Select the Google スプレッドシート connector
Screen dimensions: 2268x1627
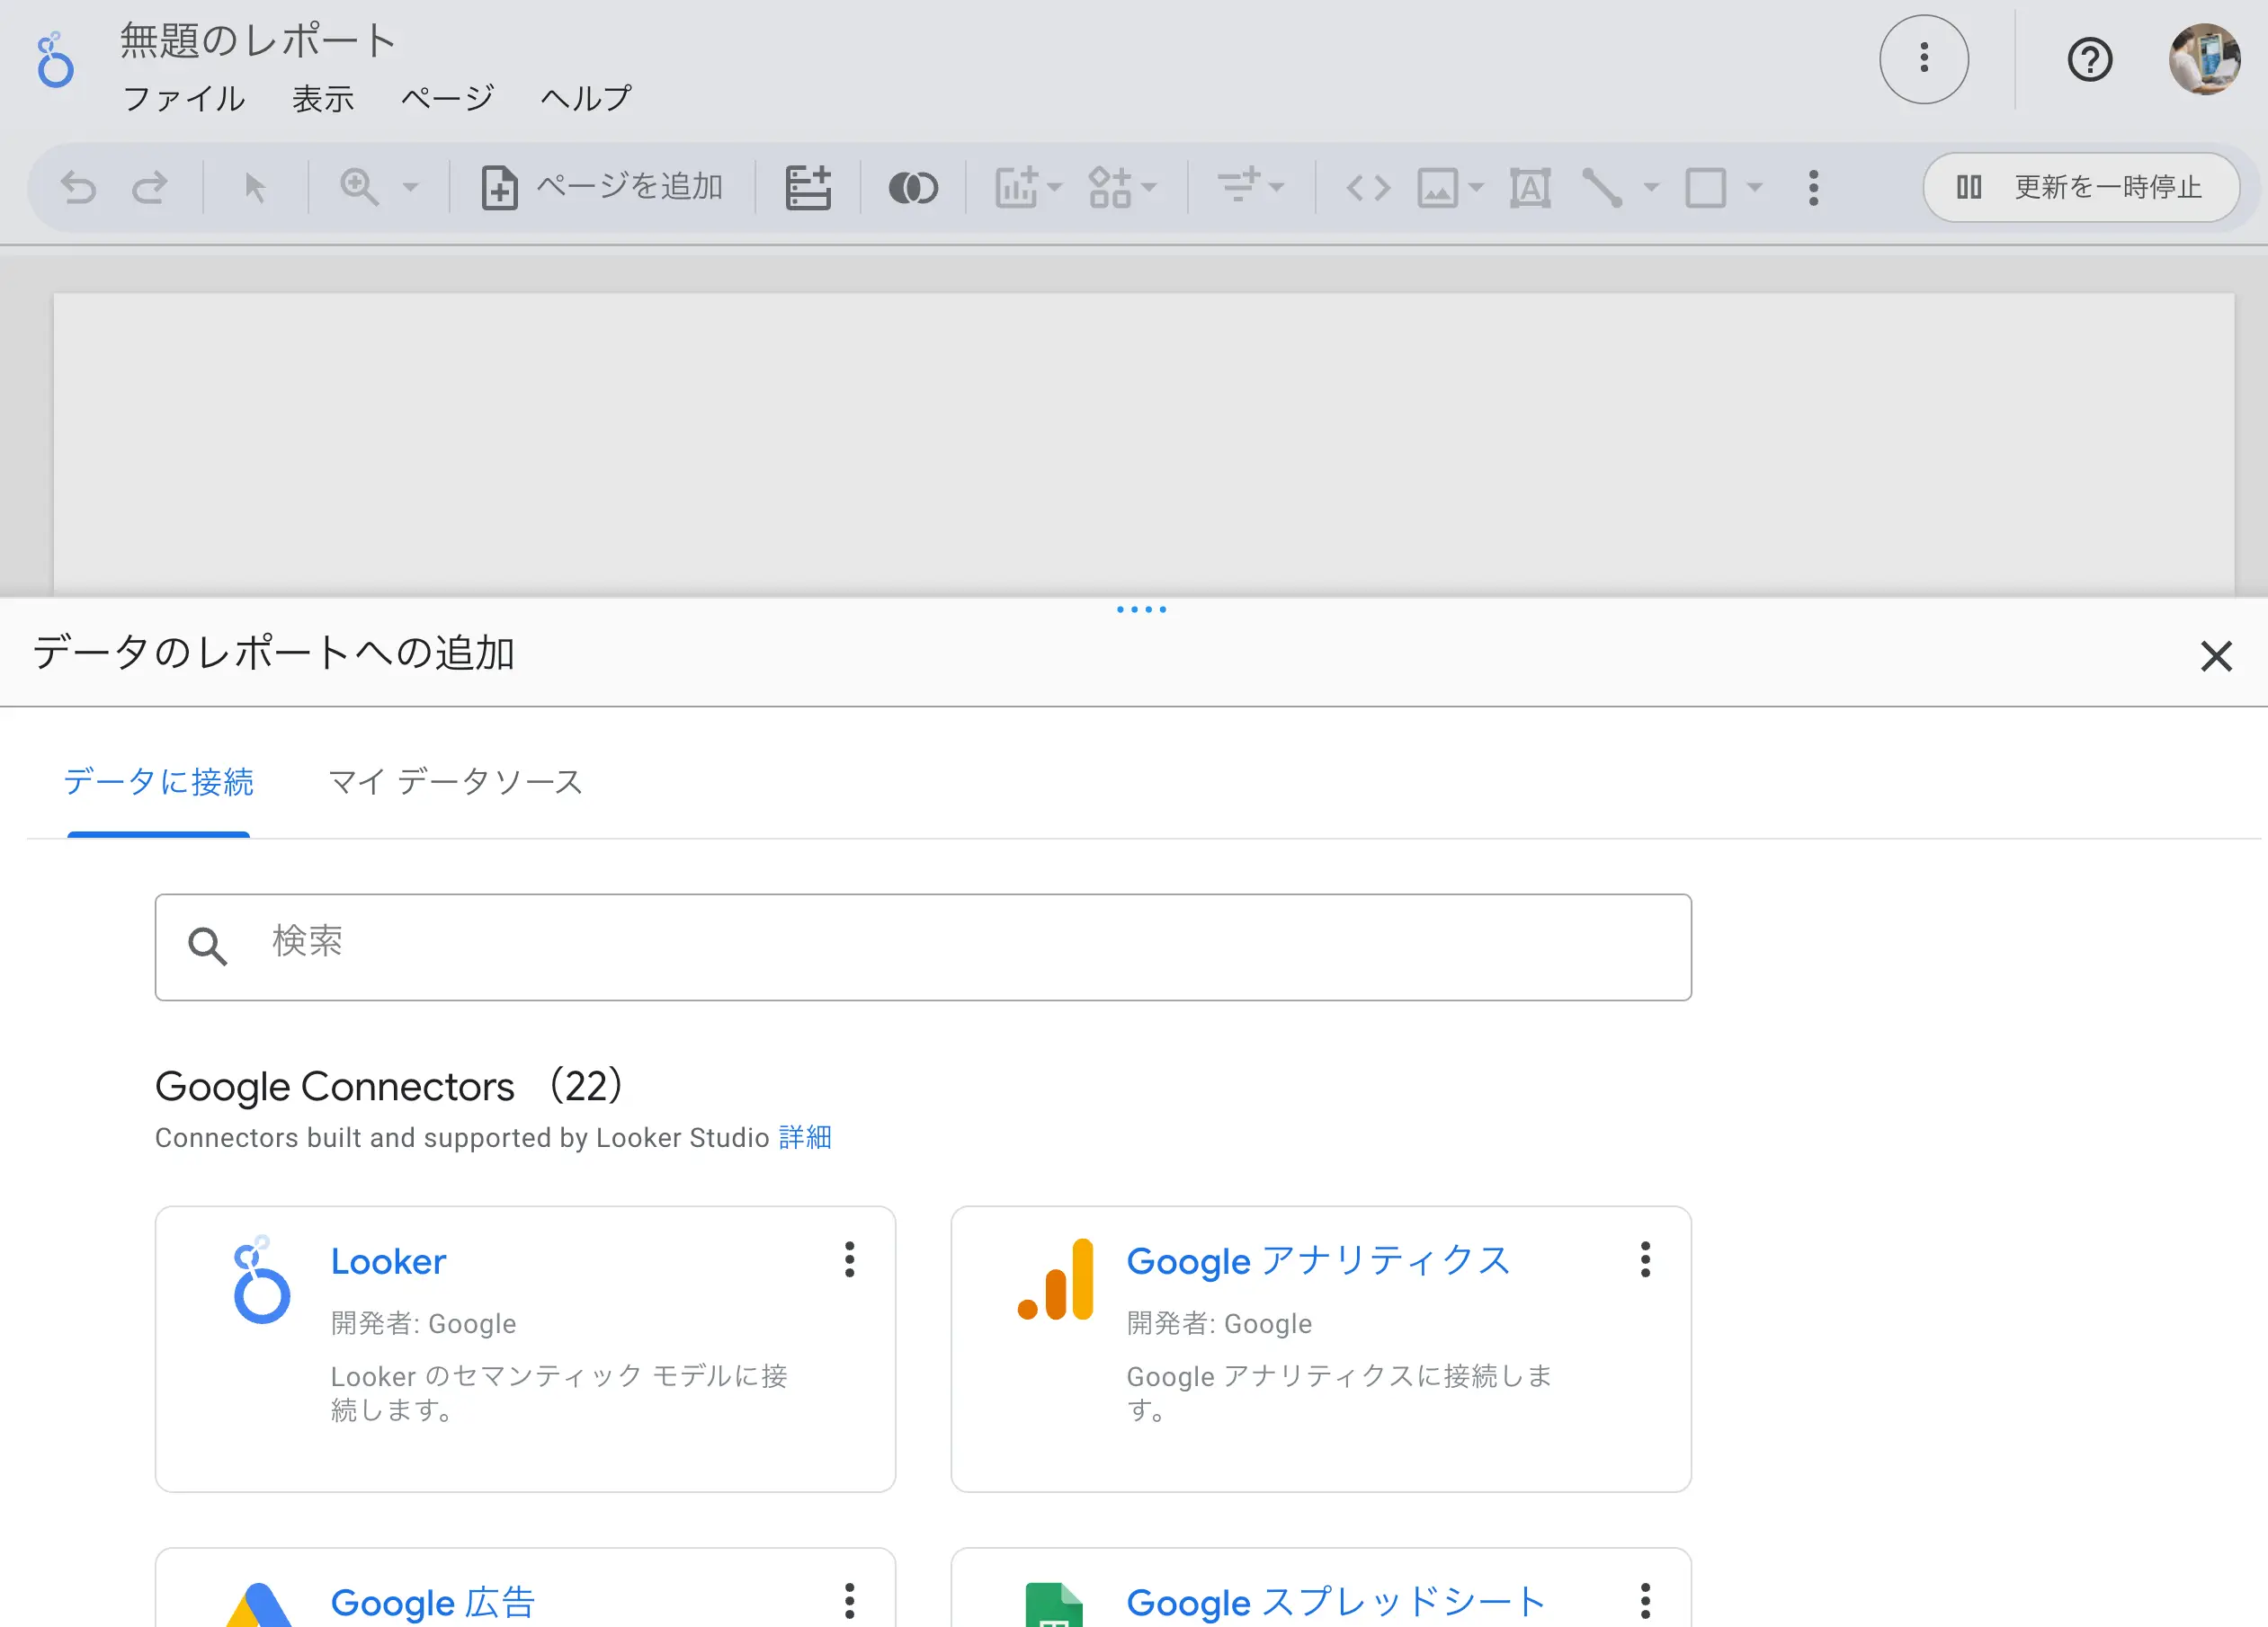[x=1320, y=1588]
